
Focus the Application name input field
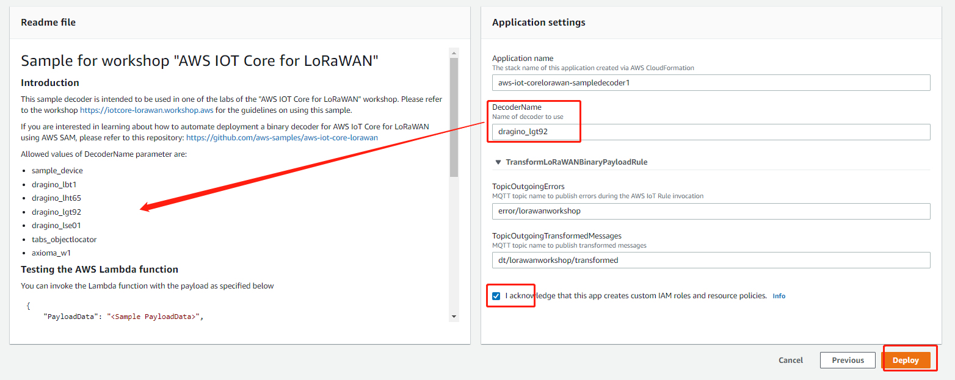tap(711, 83)
